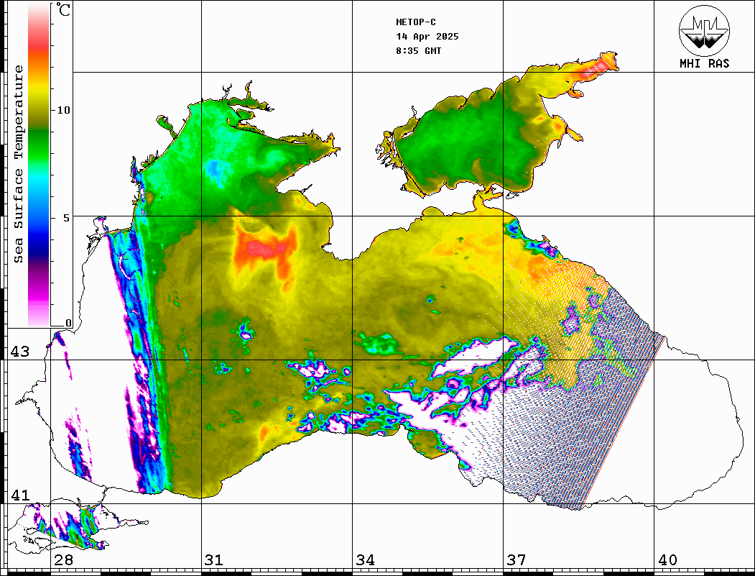Viewport: 755px width, 576px height.
Task: Click longitude label '31'
Action: pos(214,560)
